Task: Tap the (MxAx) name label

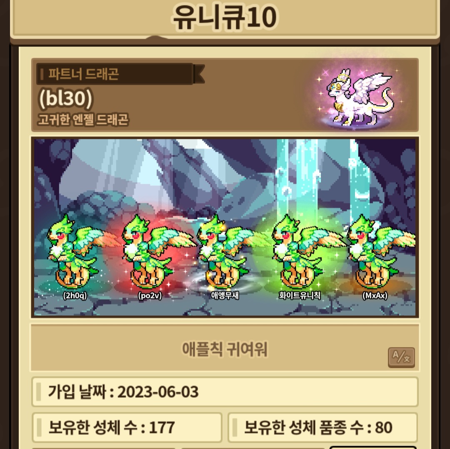Action: [375, 295]
